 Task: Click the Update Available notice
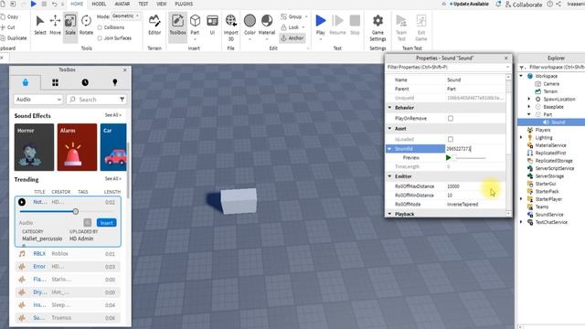point(469,4)
